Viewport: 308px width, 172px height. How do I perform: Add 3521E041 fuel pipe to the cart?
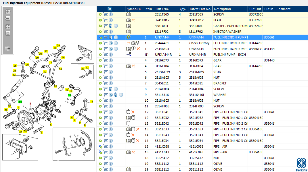[x=106, y=112]
